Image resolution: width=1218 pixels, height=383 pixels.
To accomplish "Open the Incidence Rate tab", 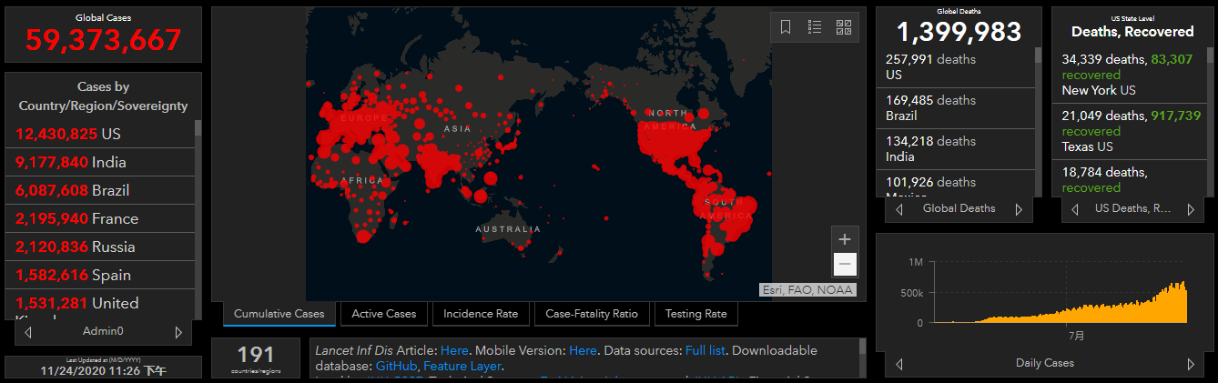I will click(x=481, y=314).
